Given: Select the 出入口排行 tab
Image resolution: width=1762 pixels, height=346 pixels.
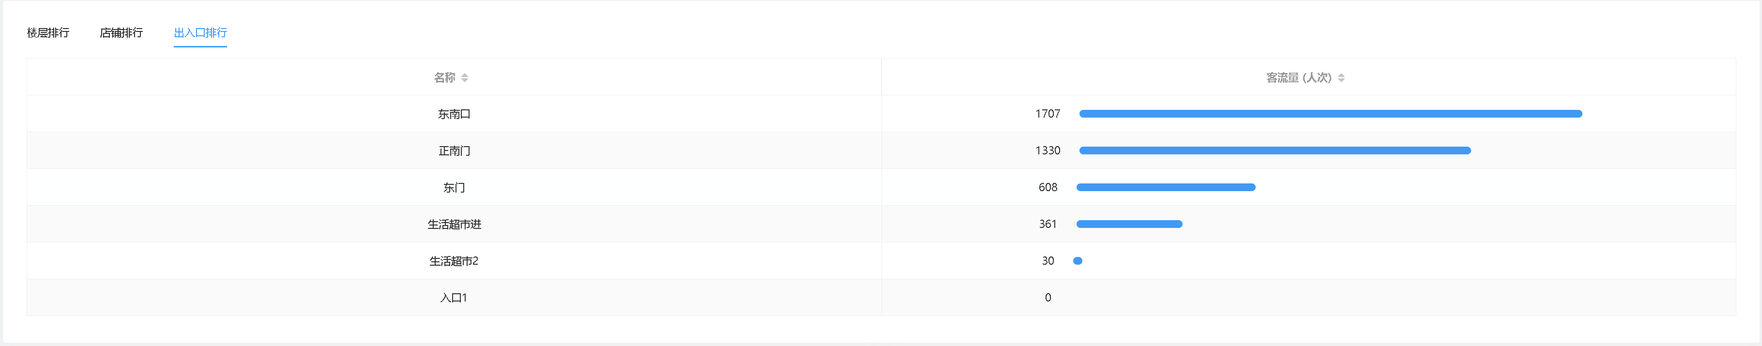Looking at the screenshot, I should click(x=200, y=33).
